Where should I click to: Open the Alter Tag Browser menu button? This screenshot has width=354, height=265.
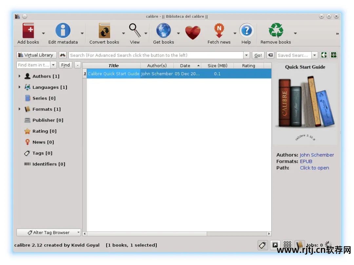[49, 233]
